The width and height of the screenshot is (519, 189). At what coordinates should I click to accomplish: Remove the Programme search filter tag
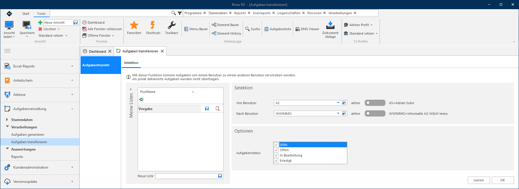coord(204,13)
